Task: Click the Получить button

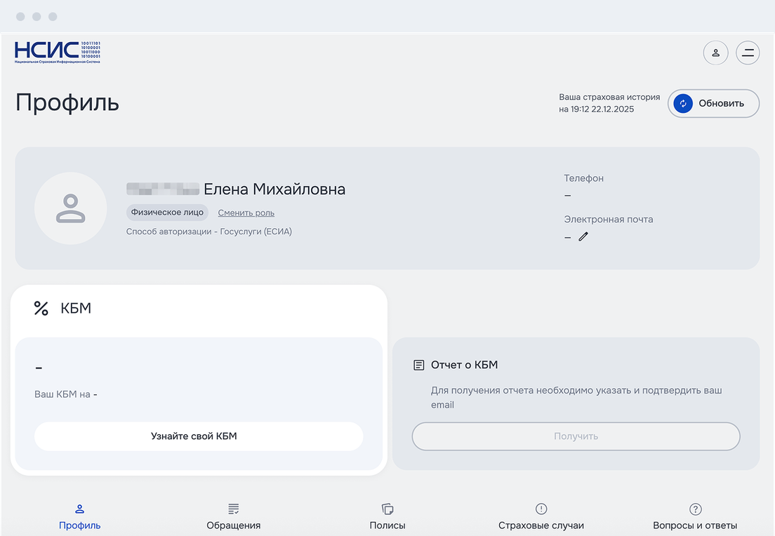Action: click(576, 436)
